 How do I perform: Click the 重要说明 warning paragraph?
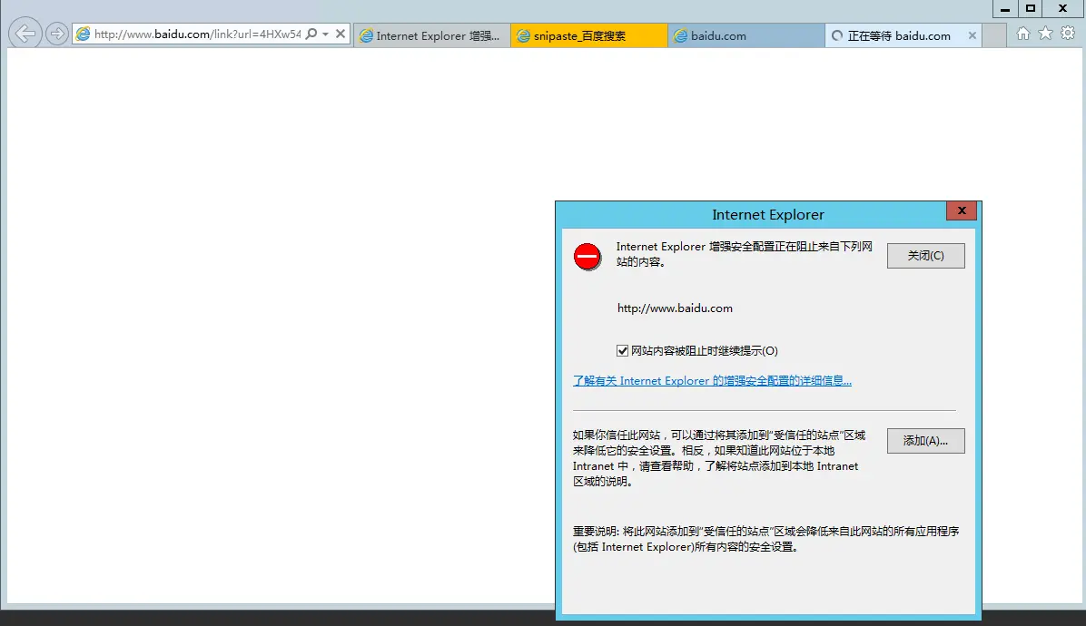766,539
